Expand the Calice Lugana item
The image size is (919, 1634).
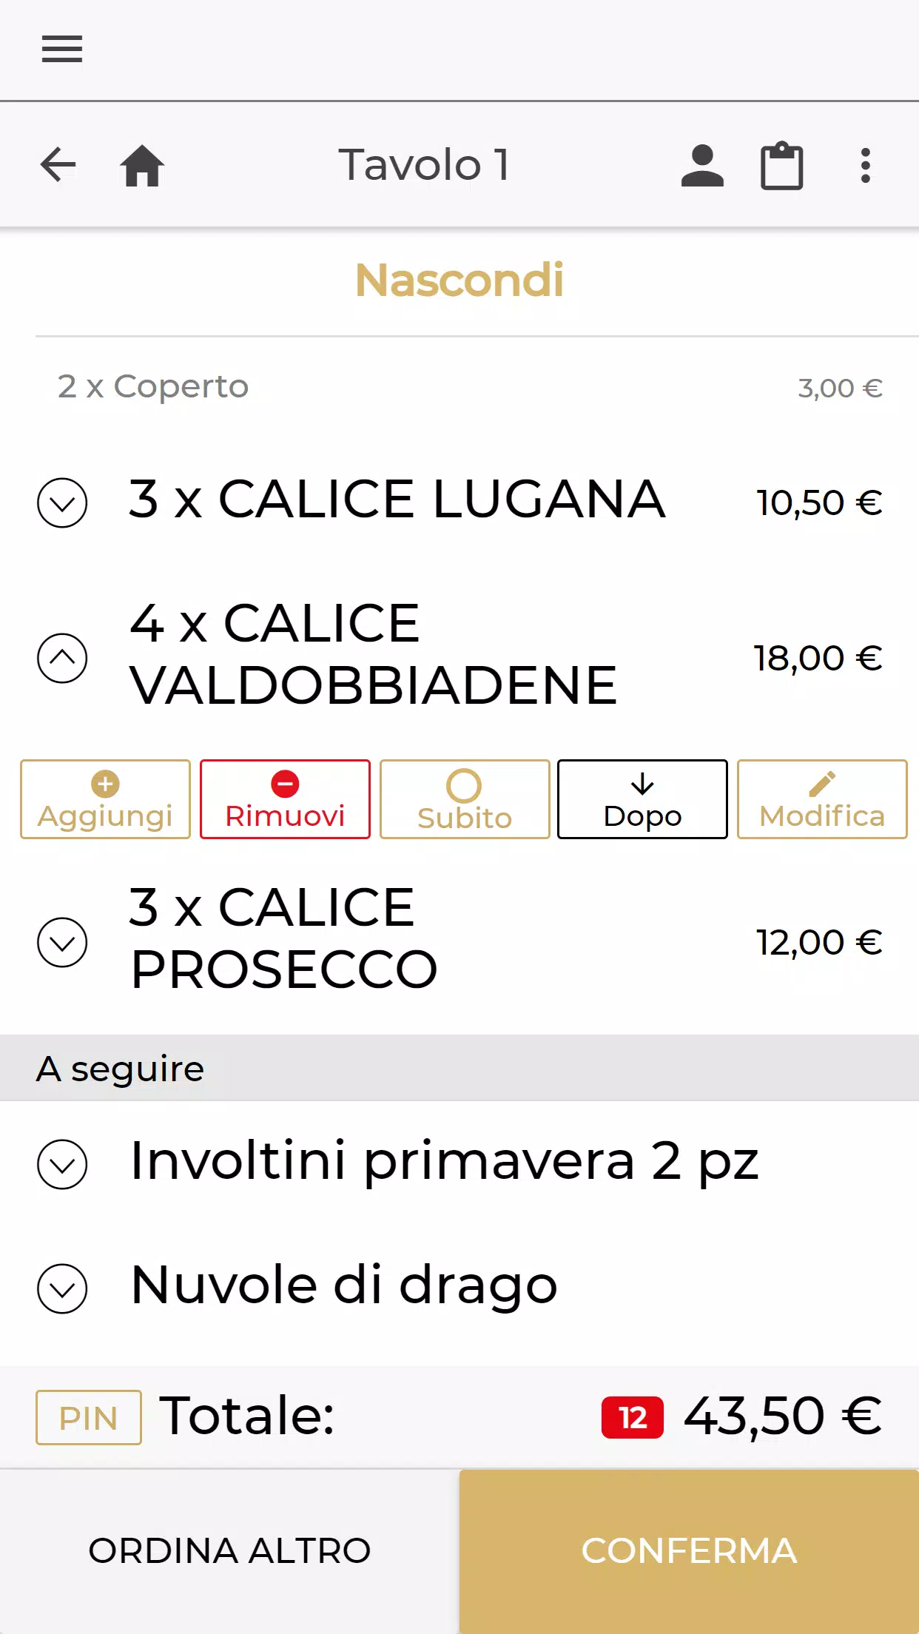point(62,502)
